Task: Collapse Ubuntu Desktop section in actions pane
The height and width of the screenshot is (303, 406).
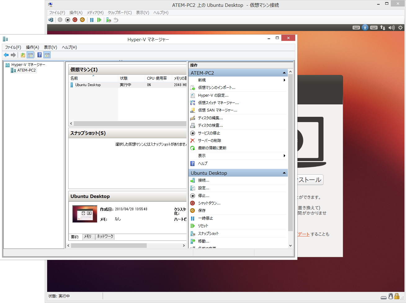Action: click(284, 173)
